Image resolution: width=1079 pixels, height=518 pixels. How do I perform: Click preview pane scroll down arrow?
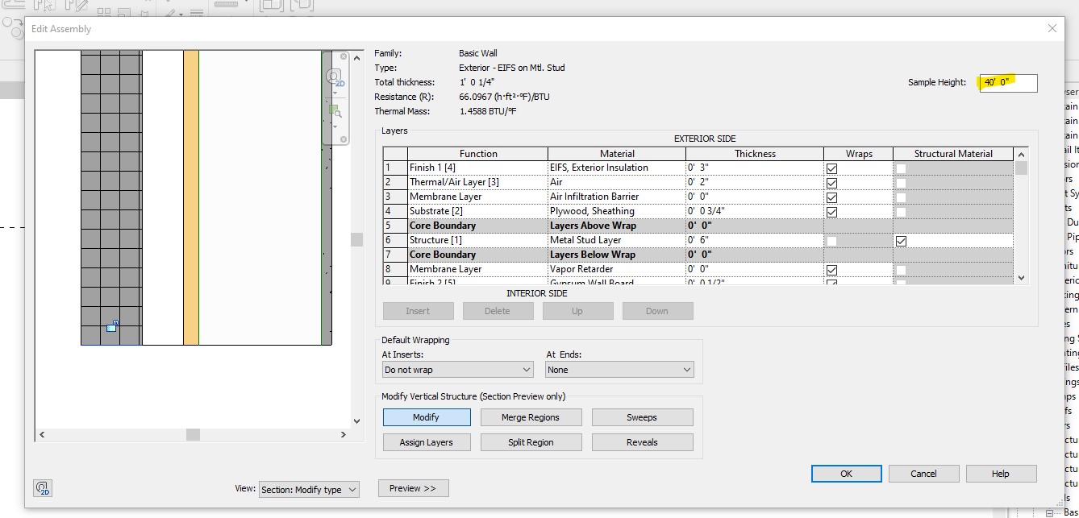(356, 421)
